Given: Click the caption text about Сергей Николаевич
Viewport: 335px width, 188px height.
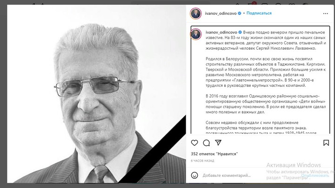Looking at the screenshot, I should point(266,40).
